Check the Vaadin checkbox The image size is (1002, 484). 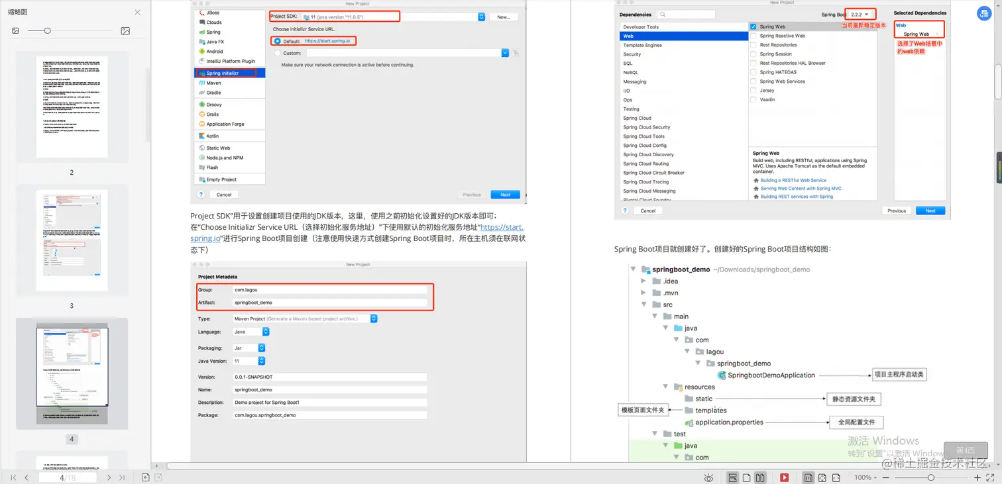(x=753, y=99)
